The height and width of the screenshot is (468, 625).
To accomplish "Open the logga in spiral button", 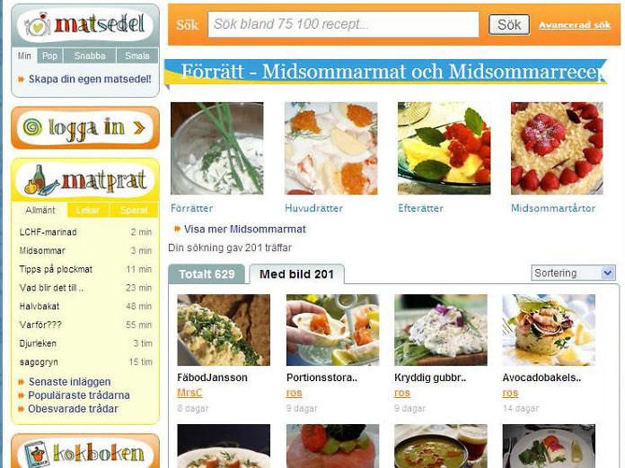I will [85, 127].
